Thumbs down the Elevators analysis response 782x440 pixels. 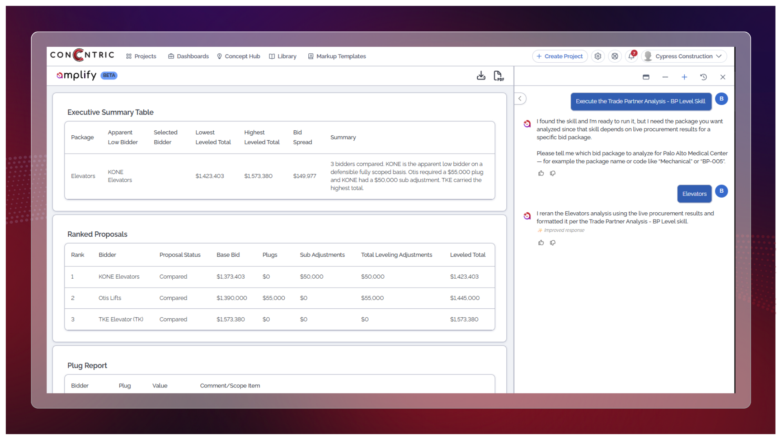(553, 243)
